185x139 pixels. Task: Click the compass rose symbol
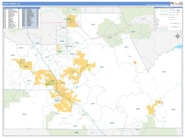178,36
